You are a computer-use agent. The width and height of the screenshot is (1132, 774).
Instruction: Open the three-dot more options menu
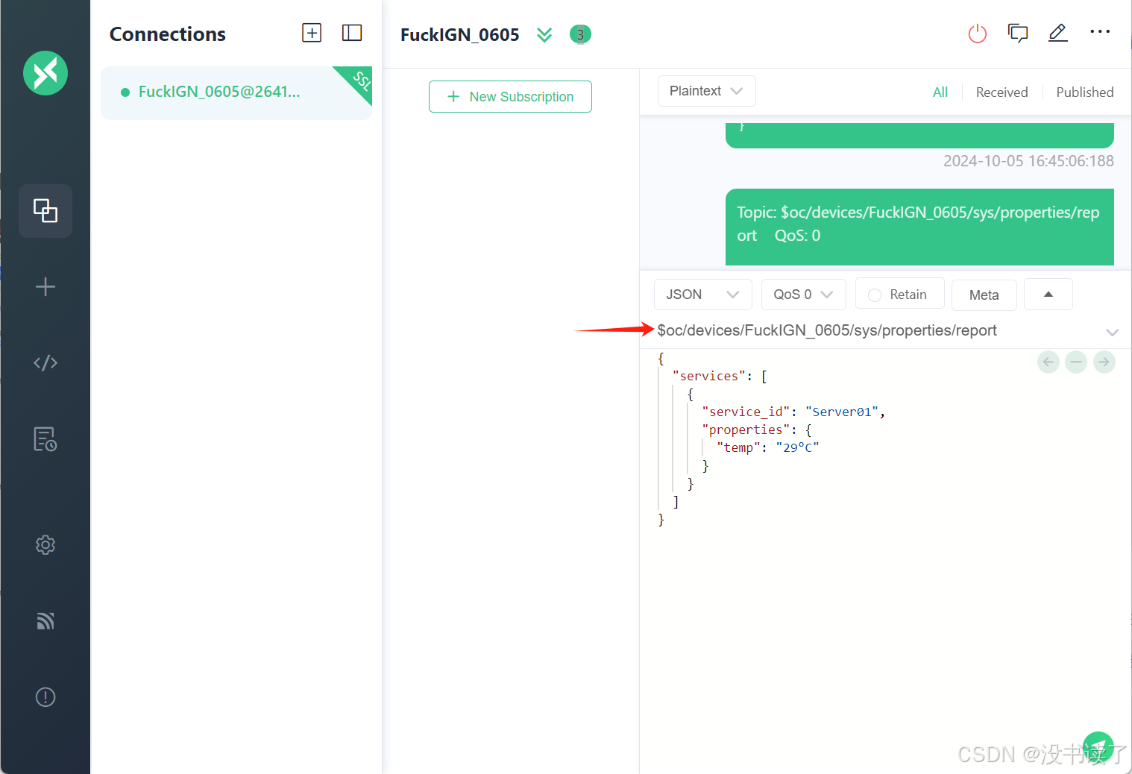coord(1100,32)
